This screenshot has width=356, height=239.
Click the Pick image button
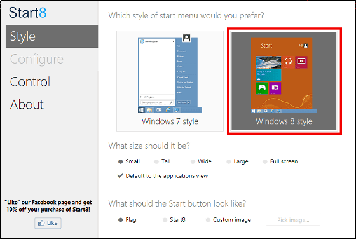coord(293,220)
